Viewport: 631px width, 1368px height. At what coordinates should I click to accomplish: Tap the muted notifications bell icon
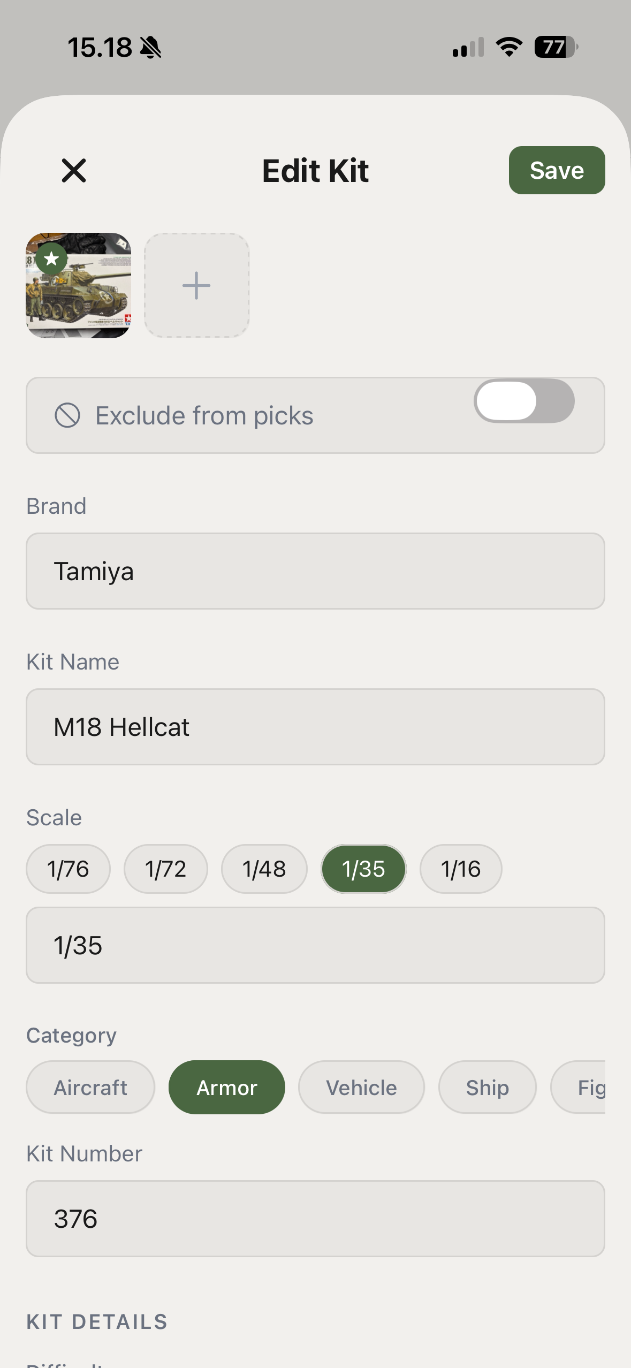click(x=150, y=48)
